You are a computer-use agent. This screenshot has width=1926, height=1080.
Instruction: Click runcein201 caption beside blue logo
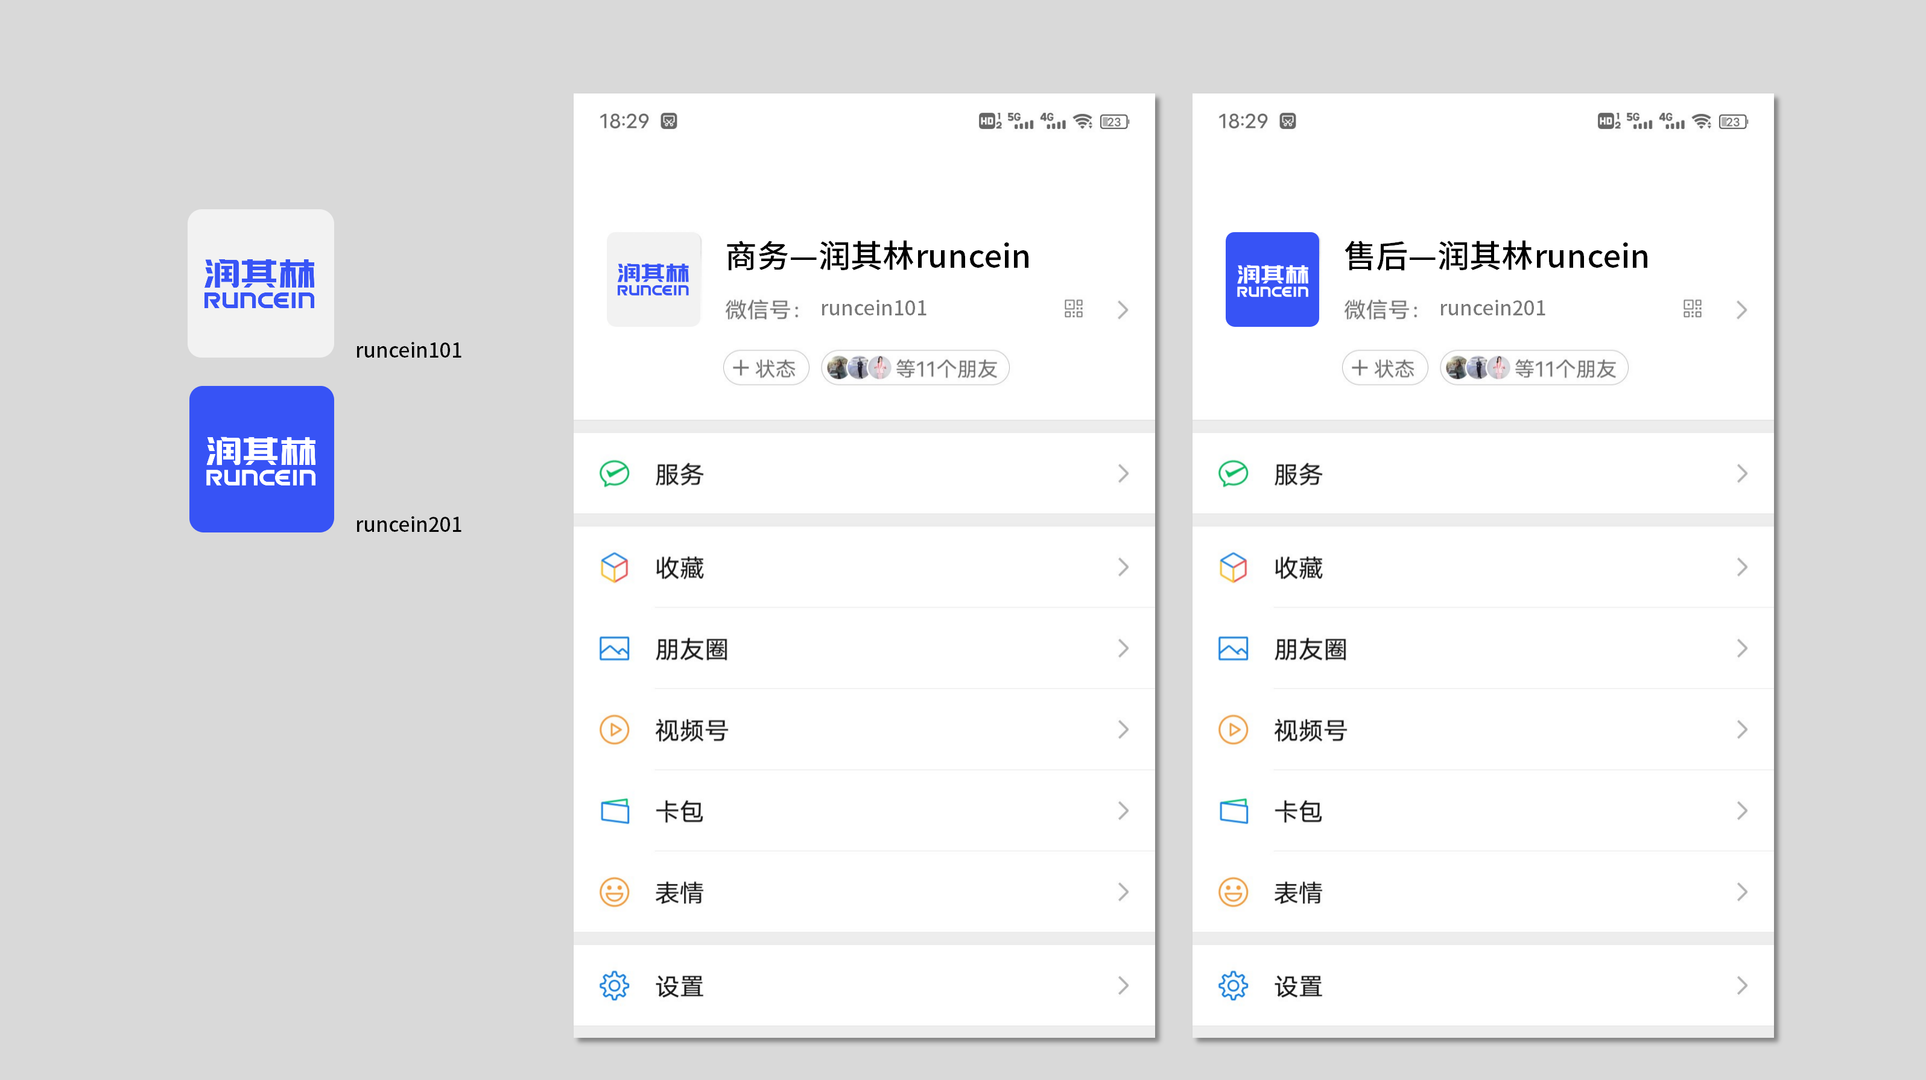[x=408, y=525]
